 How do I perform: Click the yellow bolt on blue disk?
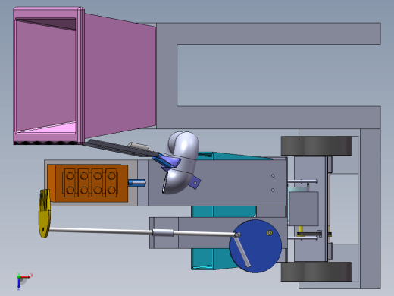pyautogui.click(x=270, y=233)
